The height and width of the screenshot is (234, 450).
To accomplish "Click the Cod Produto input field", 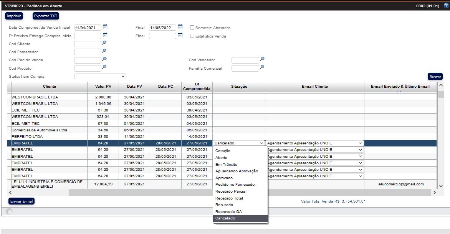I will (88, 69).
